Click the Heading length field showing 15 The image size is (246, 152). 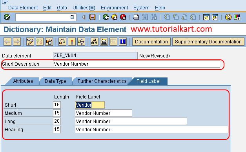pyautogui.click(x=57, y=129)
